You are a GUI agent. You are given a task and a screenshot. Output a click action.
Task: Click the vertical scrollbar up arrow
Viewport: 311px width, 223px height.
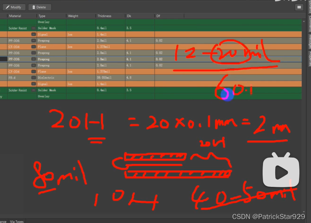[x=304, y=21]
